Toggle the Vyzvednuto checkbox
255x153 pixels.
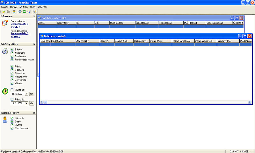12,80
